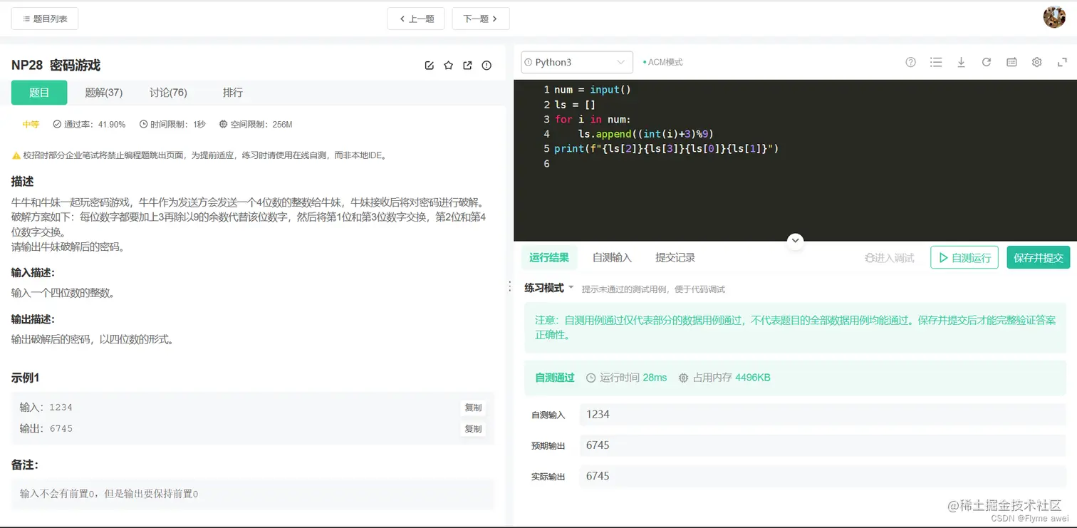The height and width of the screenshot is (528, 1077).
Task: Open the keyboard shortcuts icon in editor toolbar
Action: click(1011, 62)
